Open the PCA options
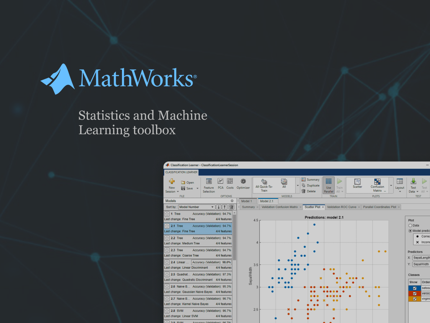Viewport: 430px width, 323px height. (x=221, y=184)
